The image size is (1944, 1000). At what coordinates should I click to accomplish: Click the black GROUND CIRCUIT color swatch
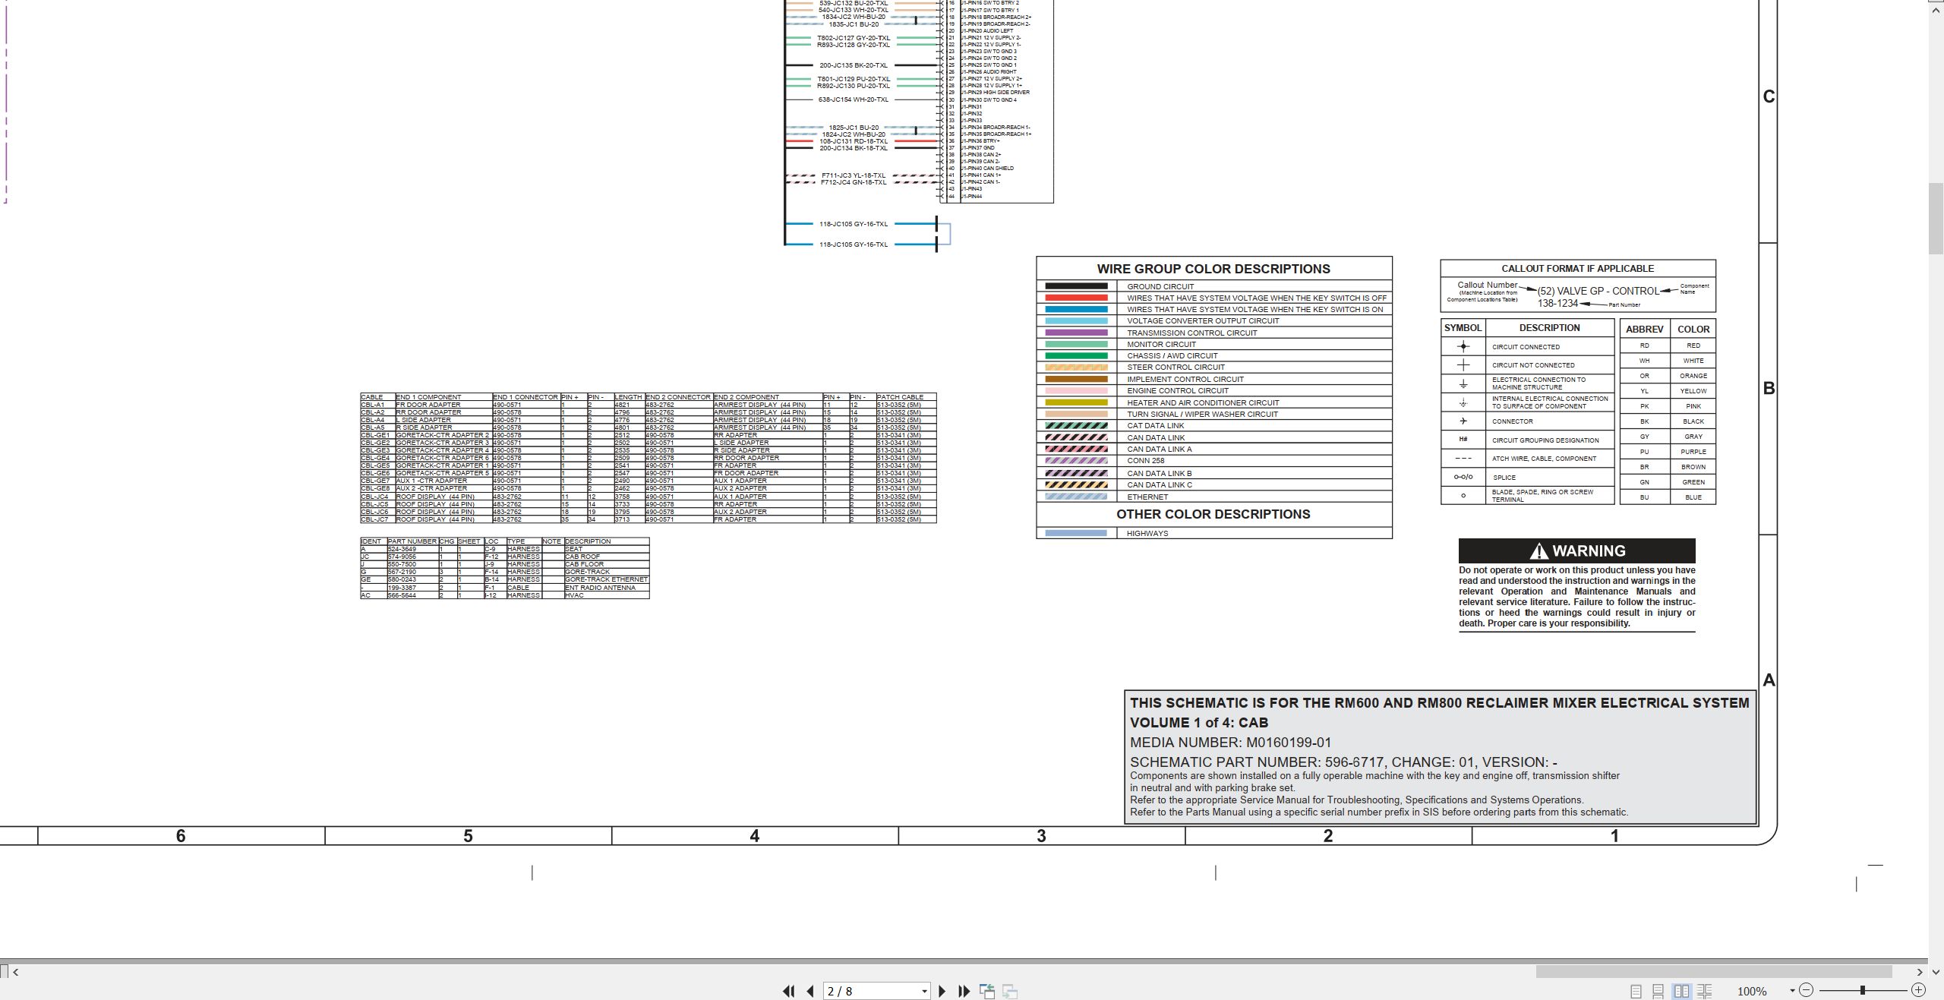[1076, 286]
